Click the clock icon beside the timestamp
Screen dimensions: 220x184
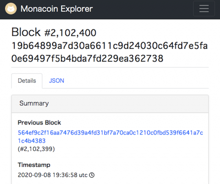(x=92, y=175)
